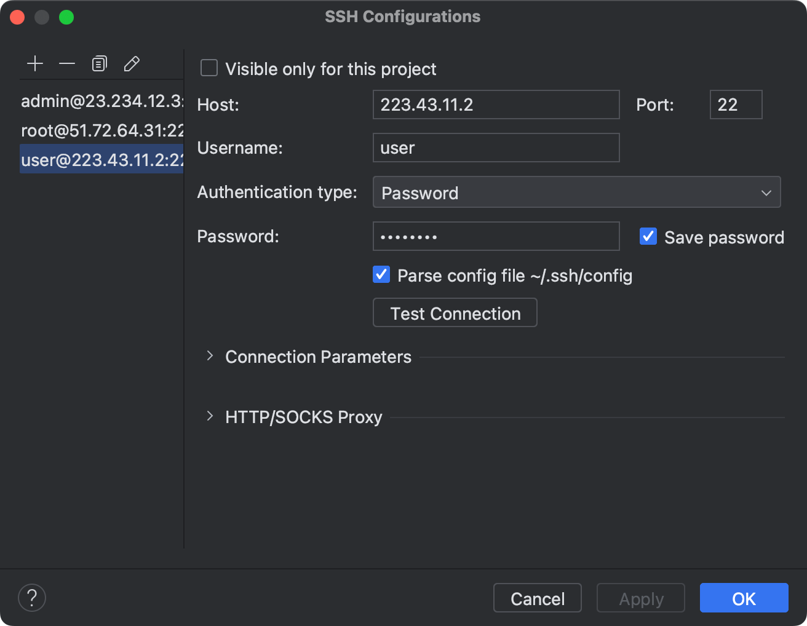Click the Host input field

click(496, 105)
